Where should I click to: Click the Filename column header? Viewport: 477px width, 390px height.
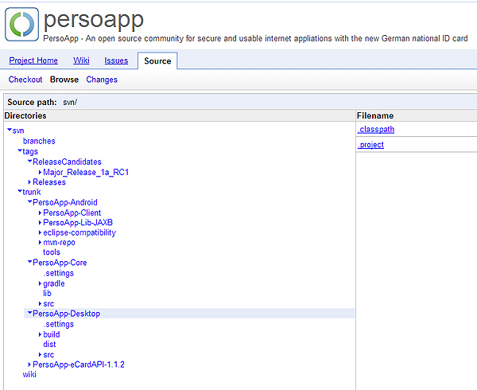(x=375, y=115)
